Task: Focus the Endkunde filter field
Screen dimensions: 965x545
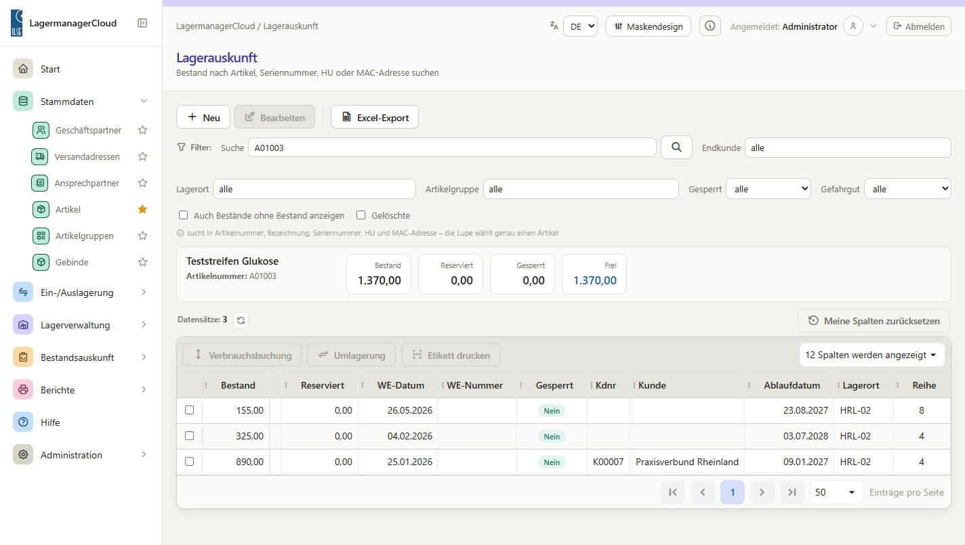Action: point(848,148)
